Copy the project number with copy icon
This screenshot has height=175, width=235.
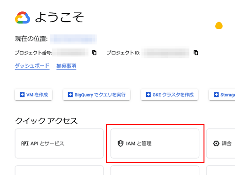94,53
